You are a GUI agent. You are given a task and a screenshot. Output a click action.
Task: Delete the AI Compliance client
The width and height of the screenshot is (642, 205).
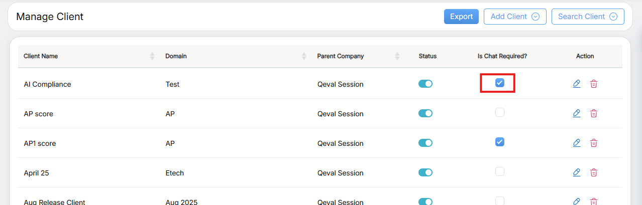point(594,84)
